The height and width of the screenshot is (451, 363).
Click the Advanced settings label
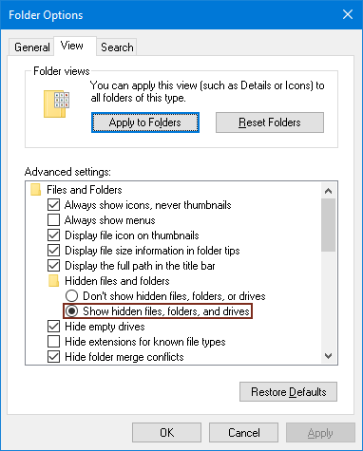(x=67, y=172)
